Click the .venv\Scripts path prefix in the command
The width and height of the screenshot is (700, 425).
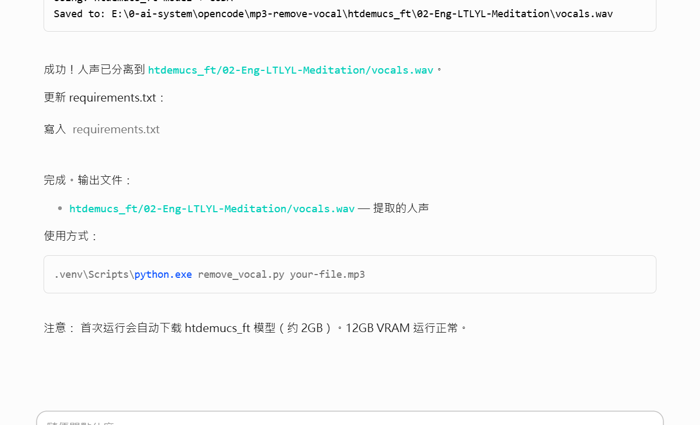(x=92, y=275)
